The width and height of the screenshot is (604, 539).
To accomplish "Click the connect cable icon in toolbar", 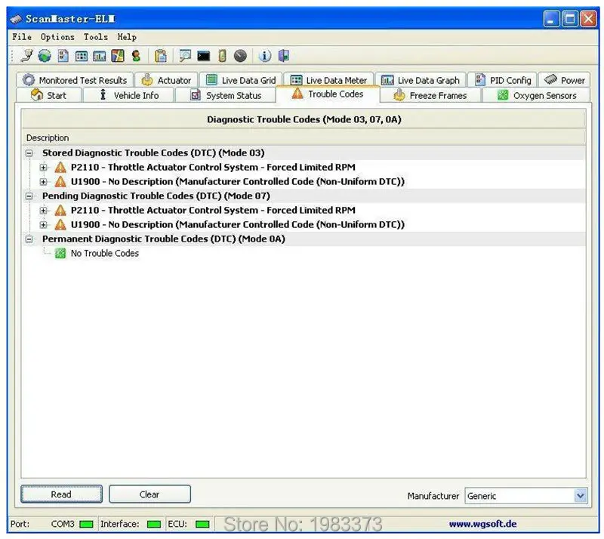I will tap(27, 56).
